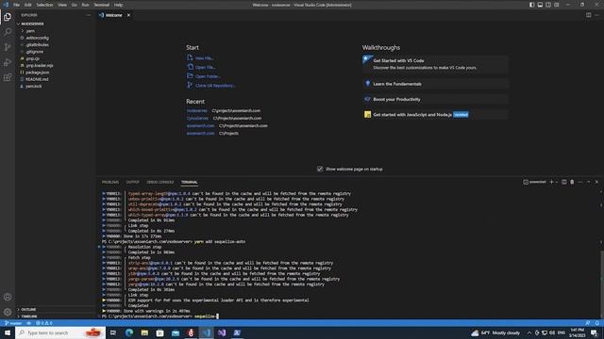Open notifications bell in status bar
This screenshot has height=339, width=604.
point(596,323)
